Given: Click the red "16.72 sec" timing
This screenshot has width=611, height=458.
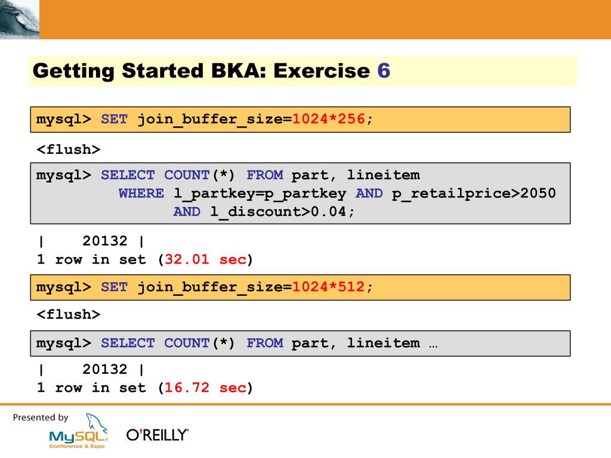Looking at the screenshot, I should pyautogui.click(x=205, y=388).
